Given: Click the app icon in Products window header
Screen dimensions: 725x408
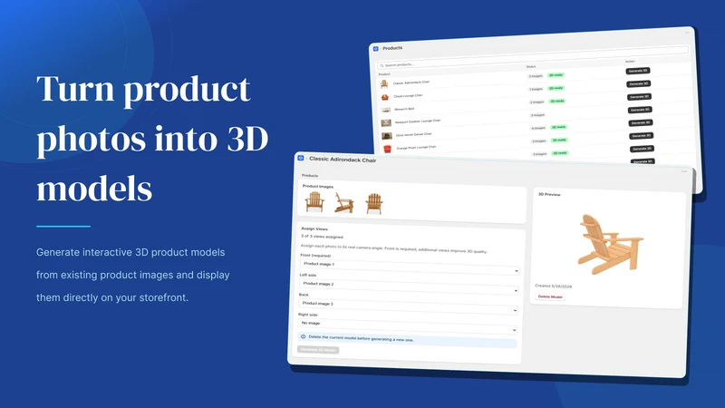Looking at the screenshot, I should pyautogui.click(x=375, y=49).
